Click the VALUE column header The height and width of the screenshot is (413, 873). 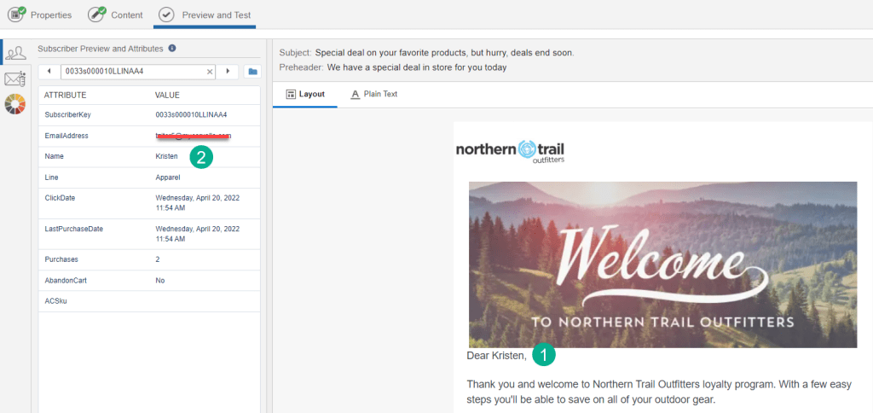pyautogui.click(x=167, y=95)
